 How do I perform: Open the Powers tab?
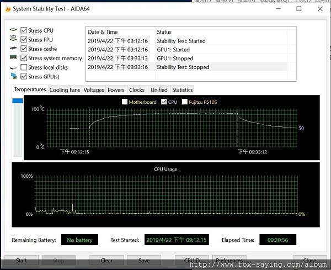(x=116, y=90)
